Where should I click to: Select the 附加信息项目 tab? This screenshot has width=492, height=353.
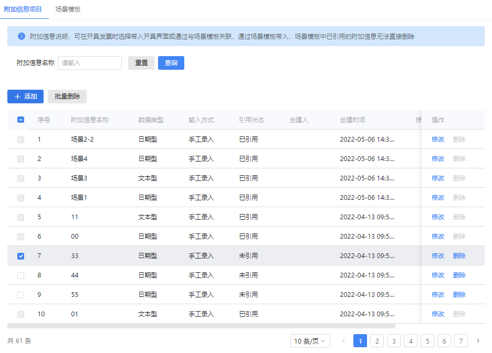point(23,9)
